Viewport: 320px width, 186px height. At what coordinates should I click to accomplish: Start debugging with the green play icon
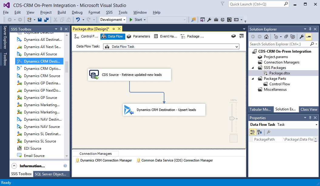click(131, 20)
